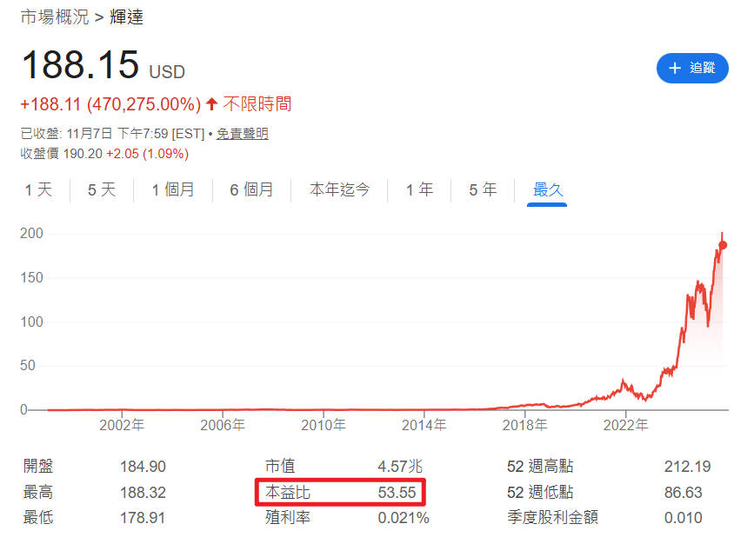Switch to the 6 個月 range tab
Image resolution: width=754 pixels, height=544 pixels.
[x=251, y=189]
